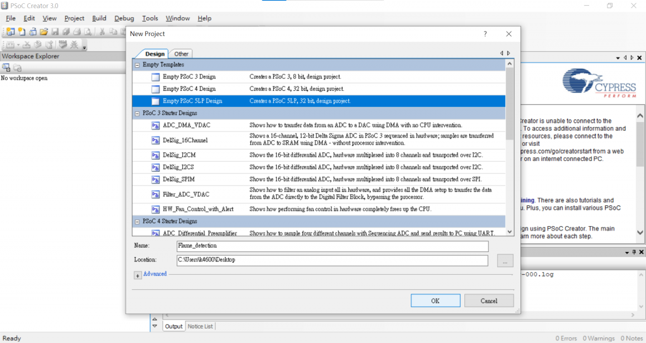Click the Copy toolbar icon

114,32
